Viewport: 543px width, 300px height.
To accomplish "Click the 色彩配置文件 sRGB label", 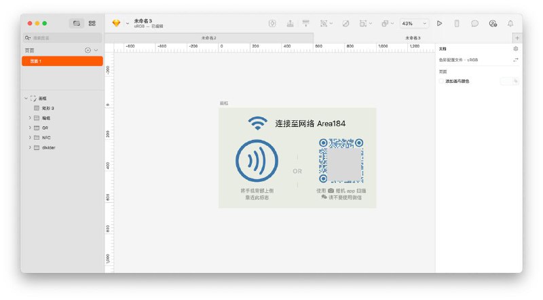I will (x=459, y=60).
